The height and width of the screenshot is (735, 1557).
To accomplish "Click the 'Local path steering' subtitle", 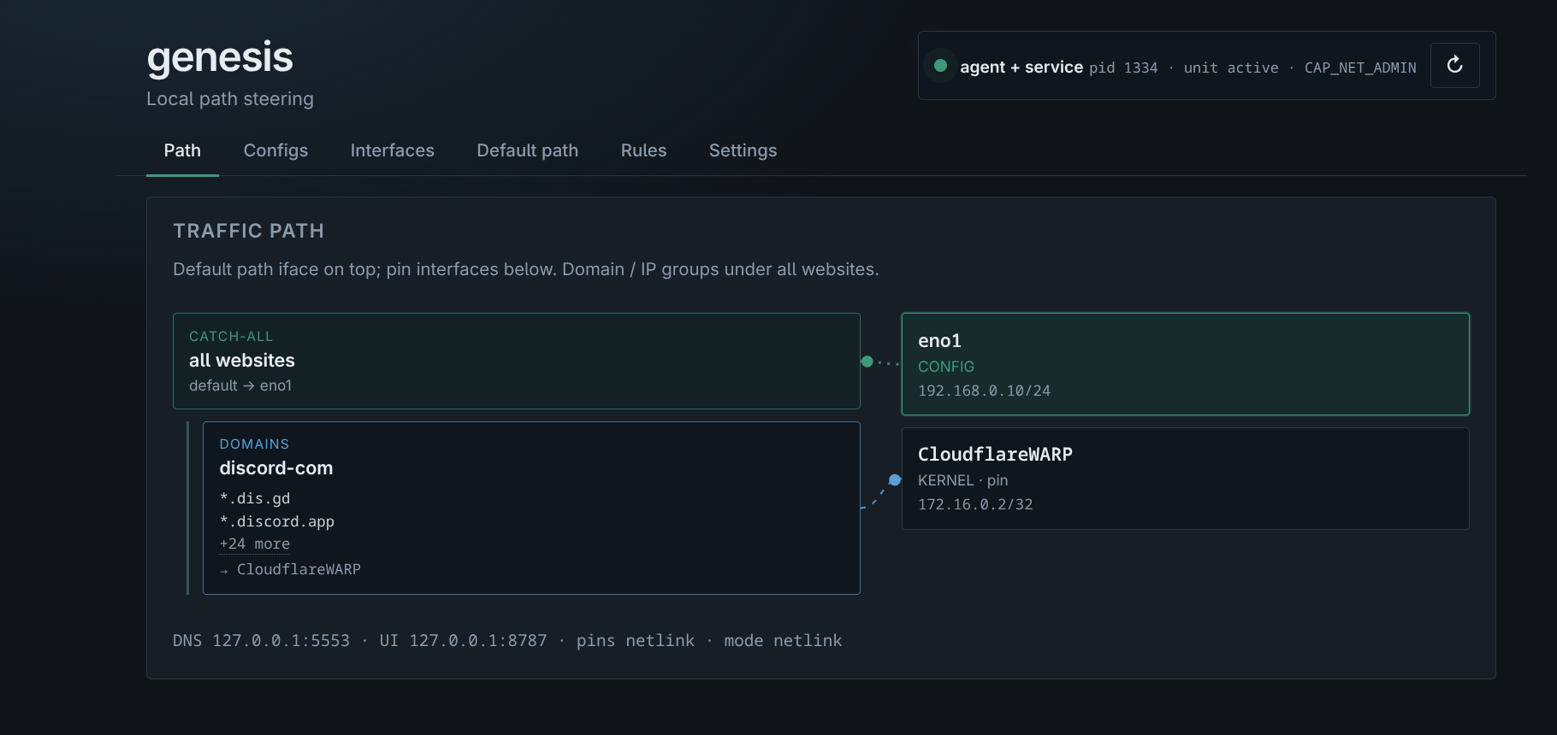I will tap(230, 99).
